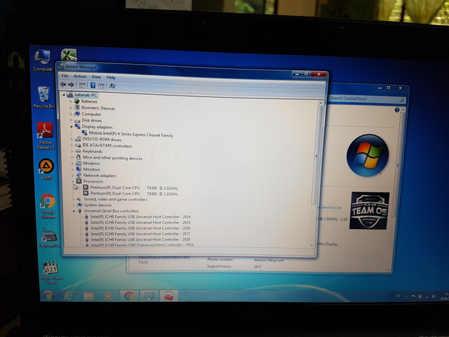This screenshot has width=449, height=337.
Task: Open the Google Chrome desktop shortcut
Action: 48,206
